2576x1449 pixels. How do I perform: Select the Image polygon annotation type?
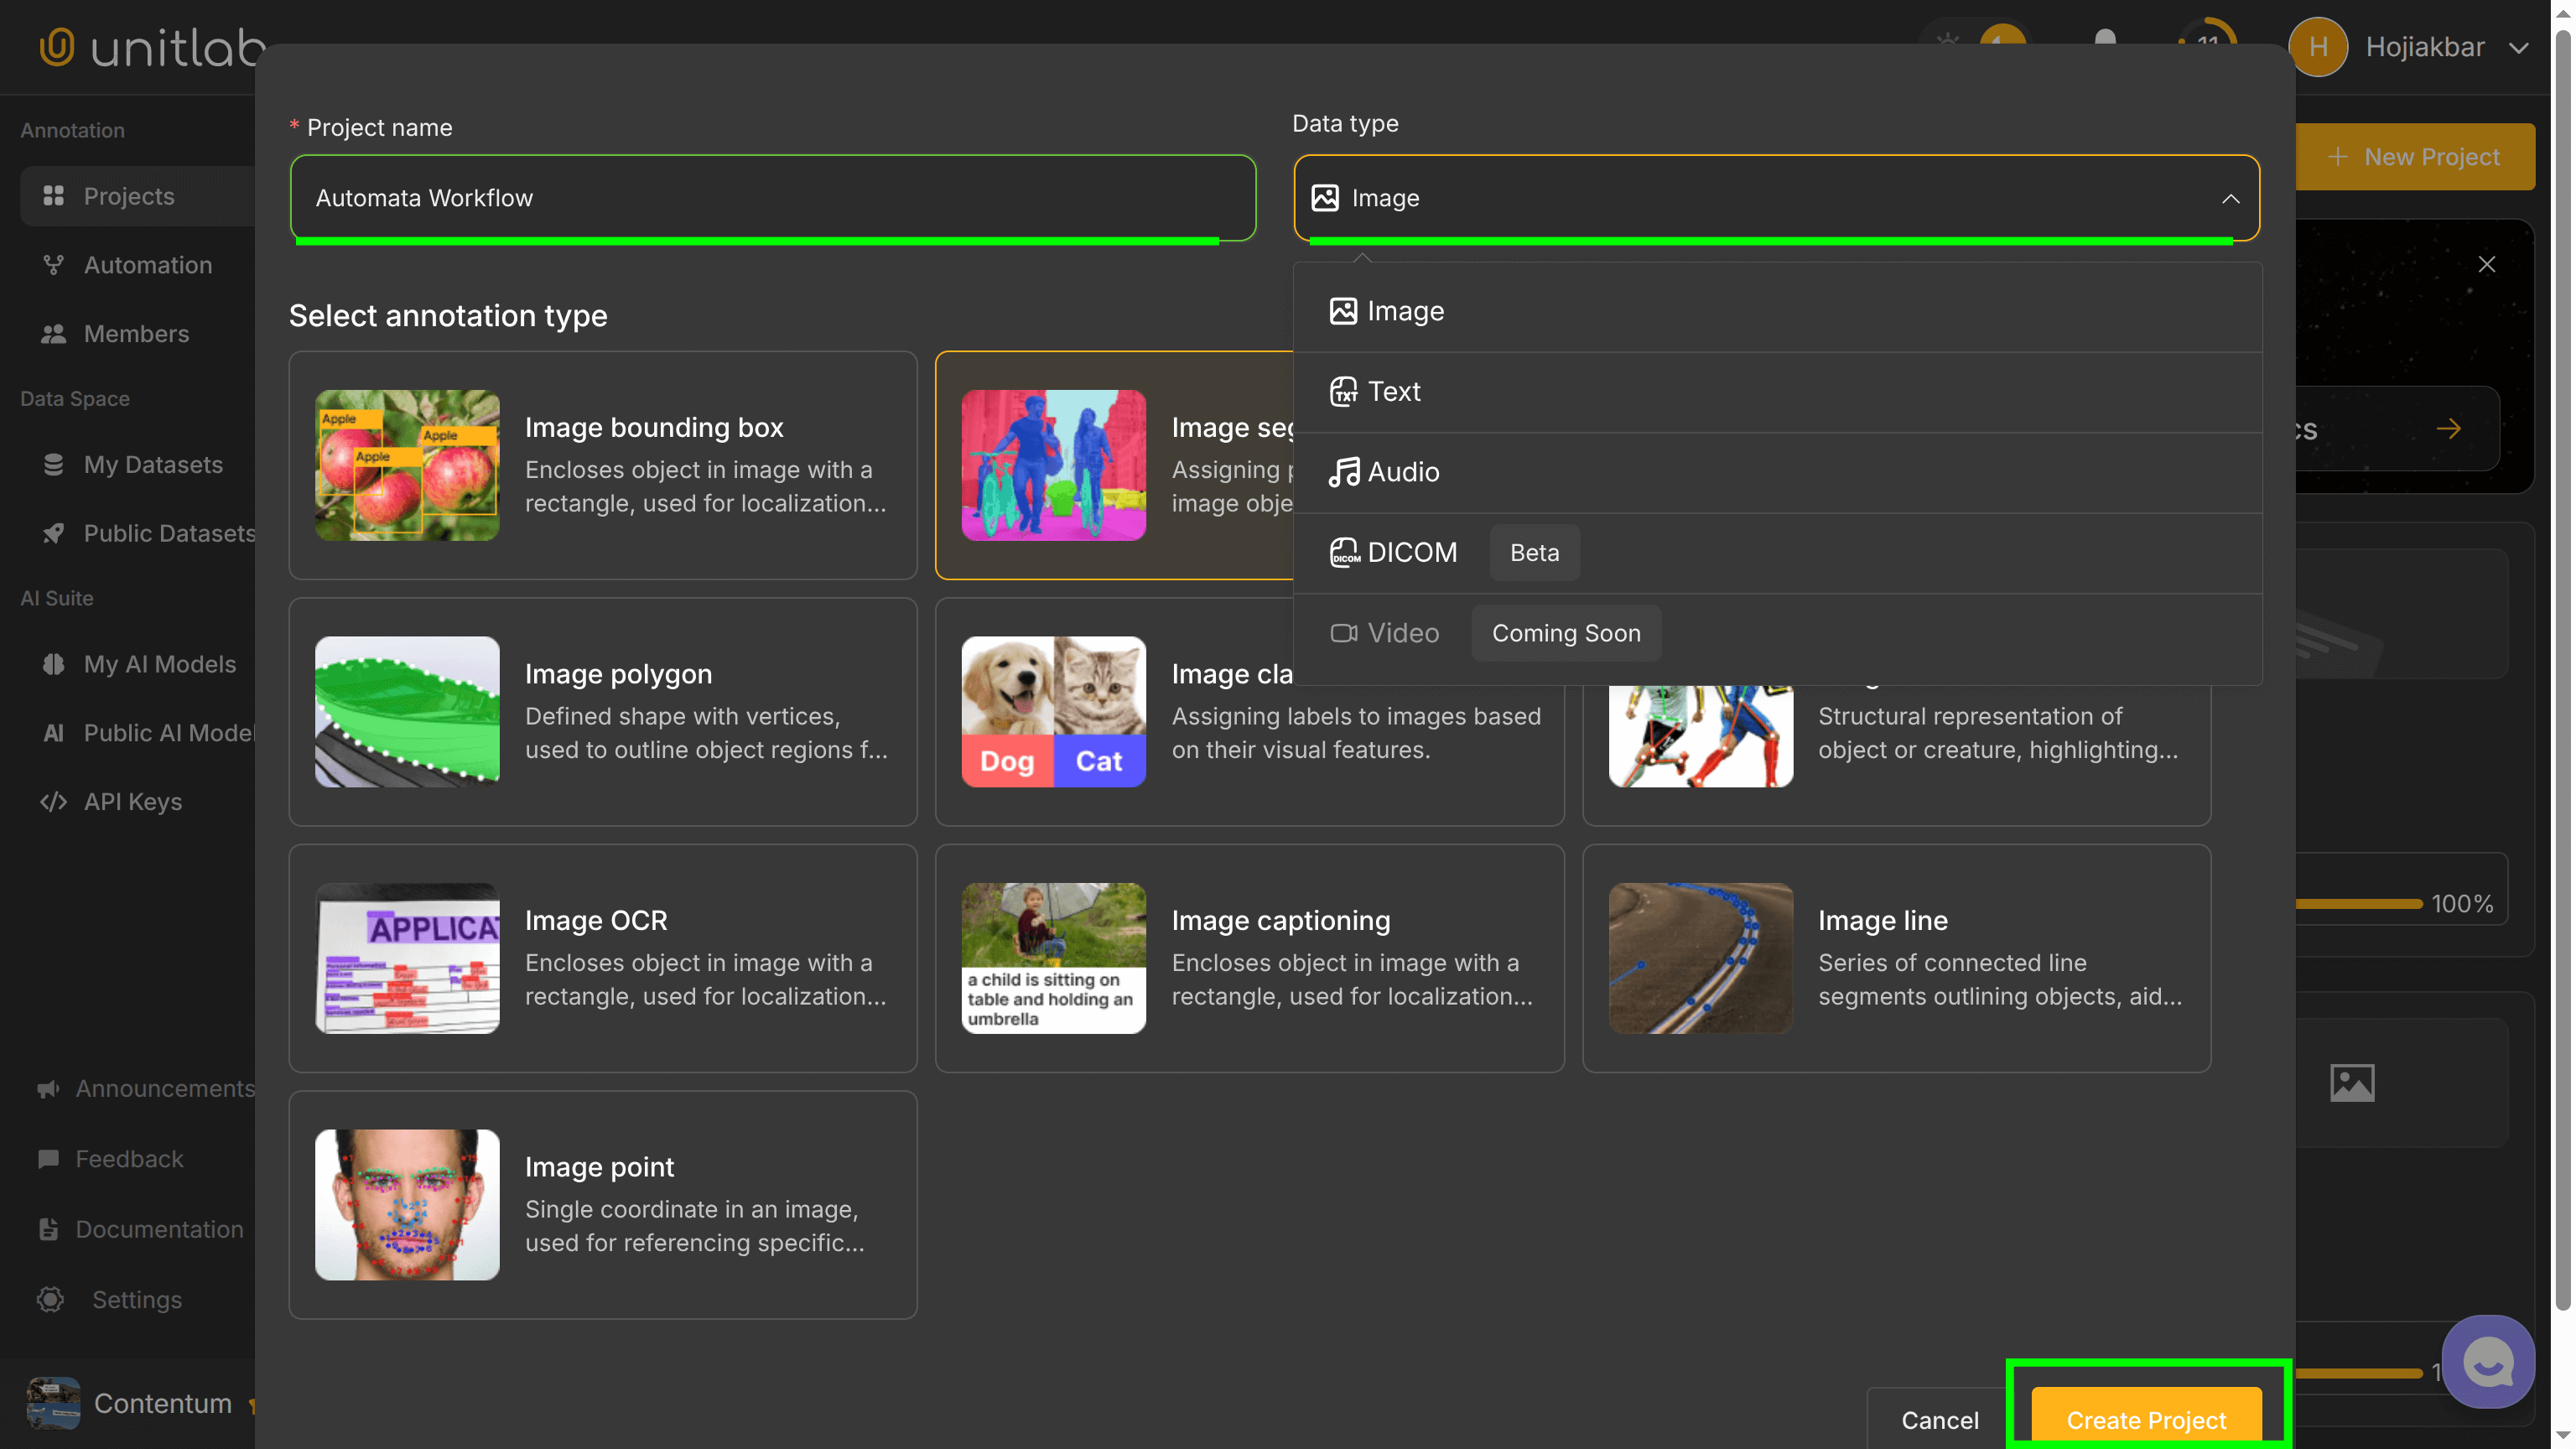coord(602,712)
